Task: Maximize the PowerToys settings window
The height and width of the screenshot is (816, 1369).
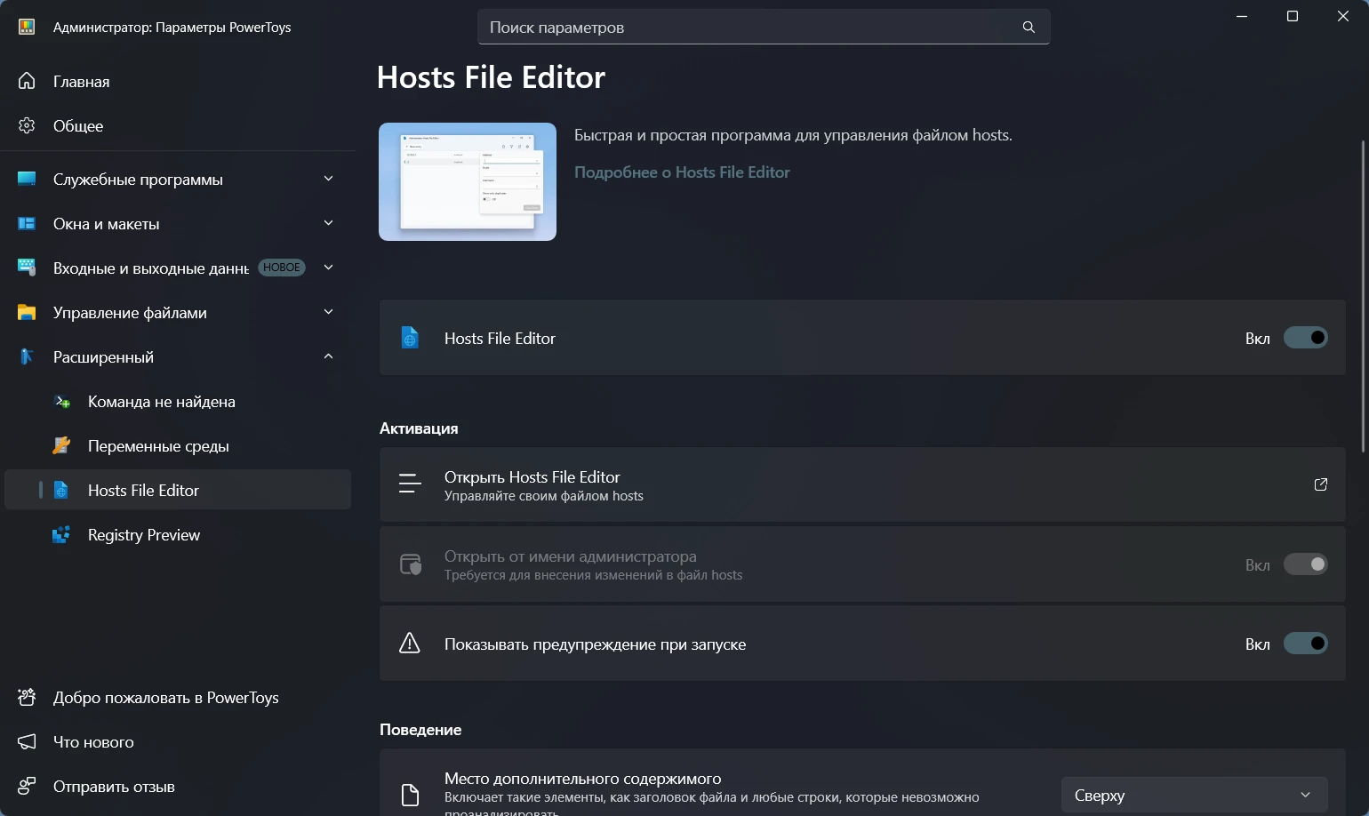Action: coord(1293,16)
